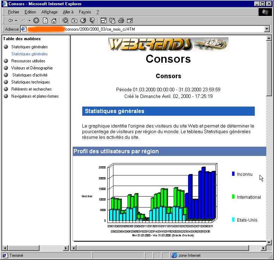The height and width of the screenshot is (260, 274).
Task: Click the Table des matières heading
Action: point(22,39)
